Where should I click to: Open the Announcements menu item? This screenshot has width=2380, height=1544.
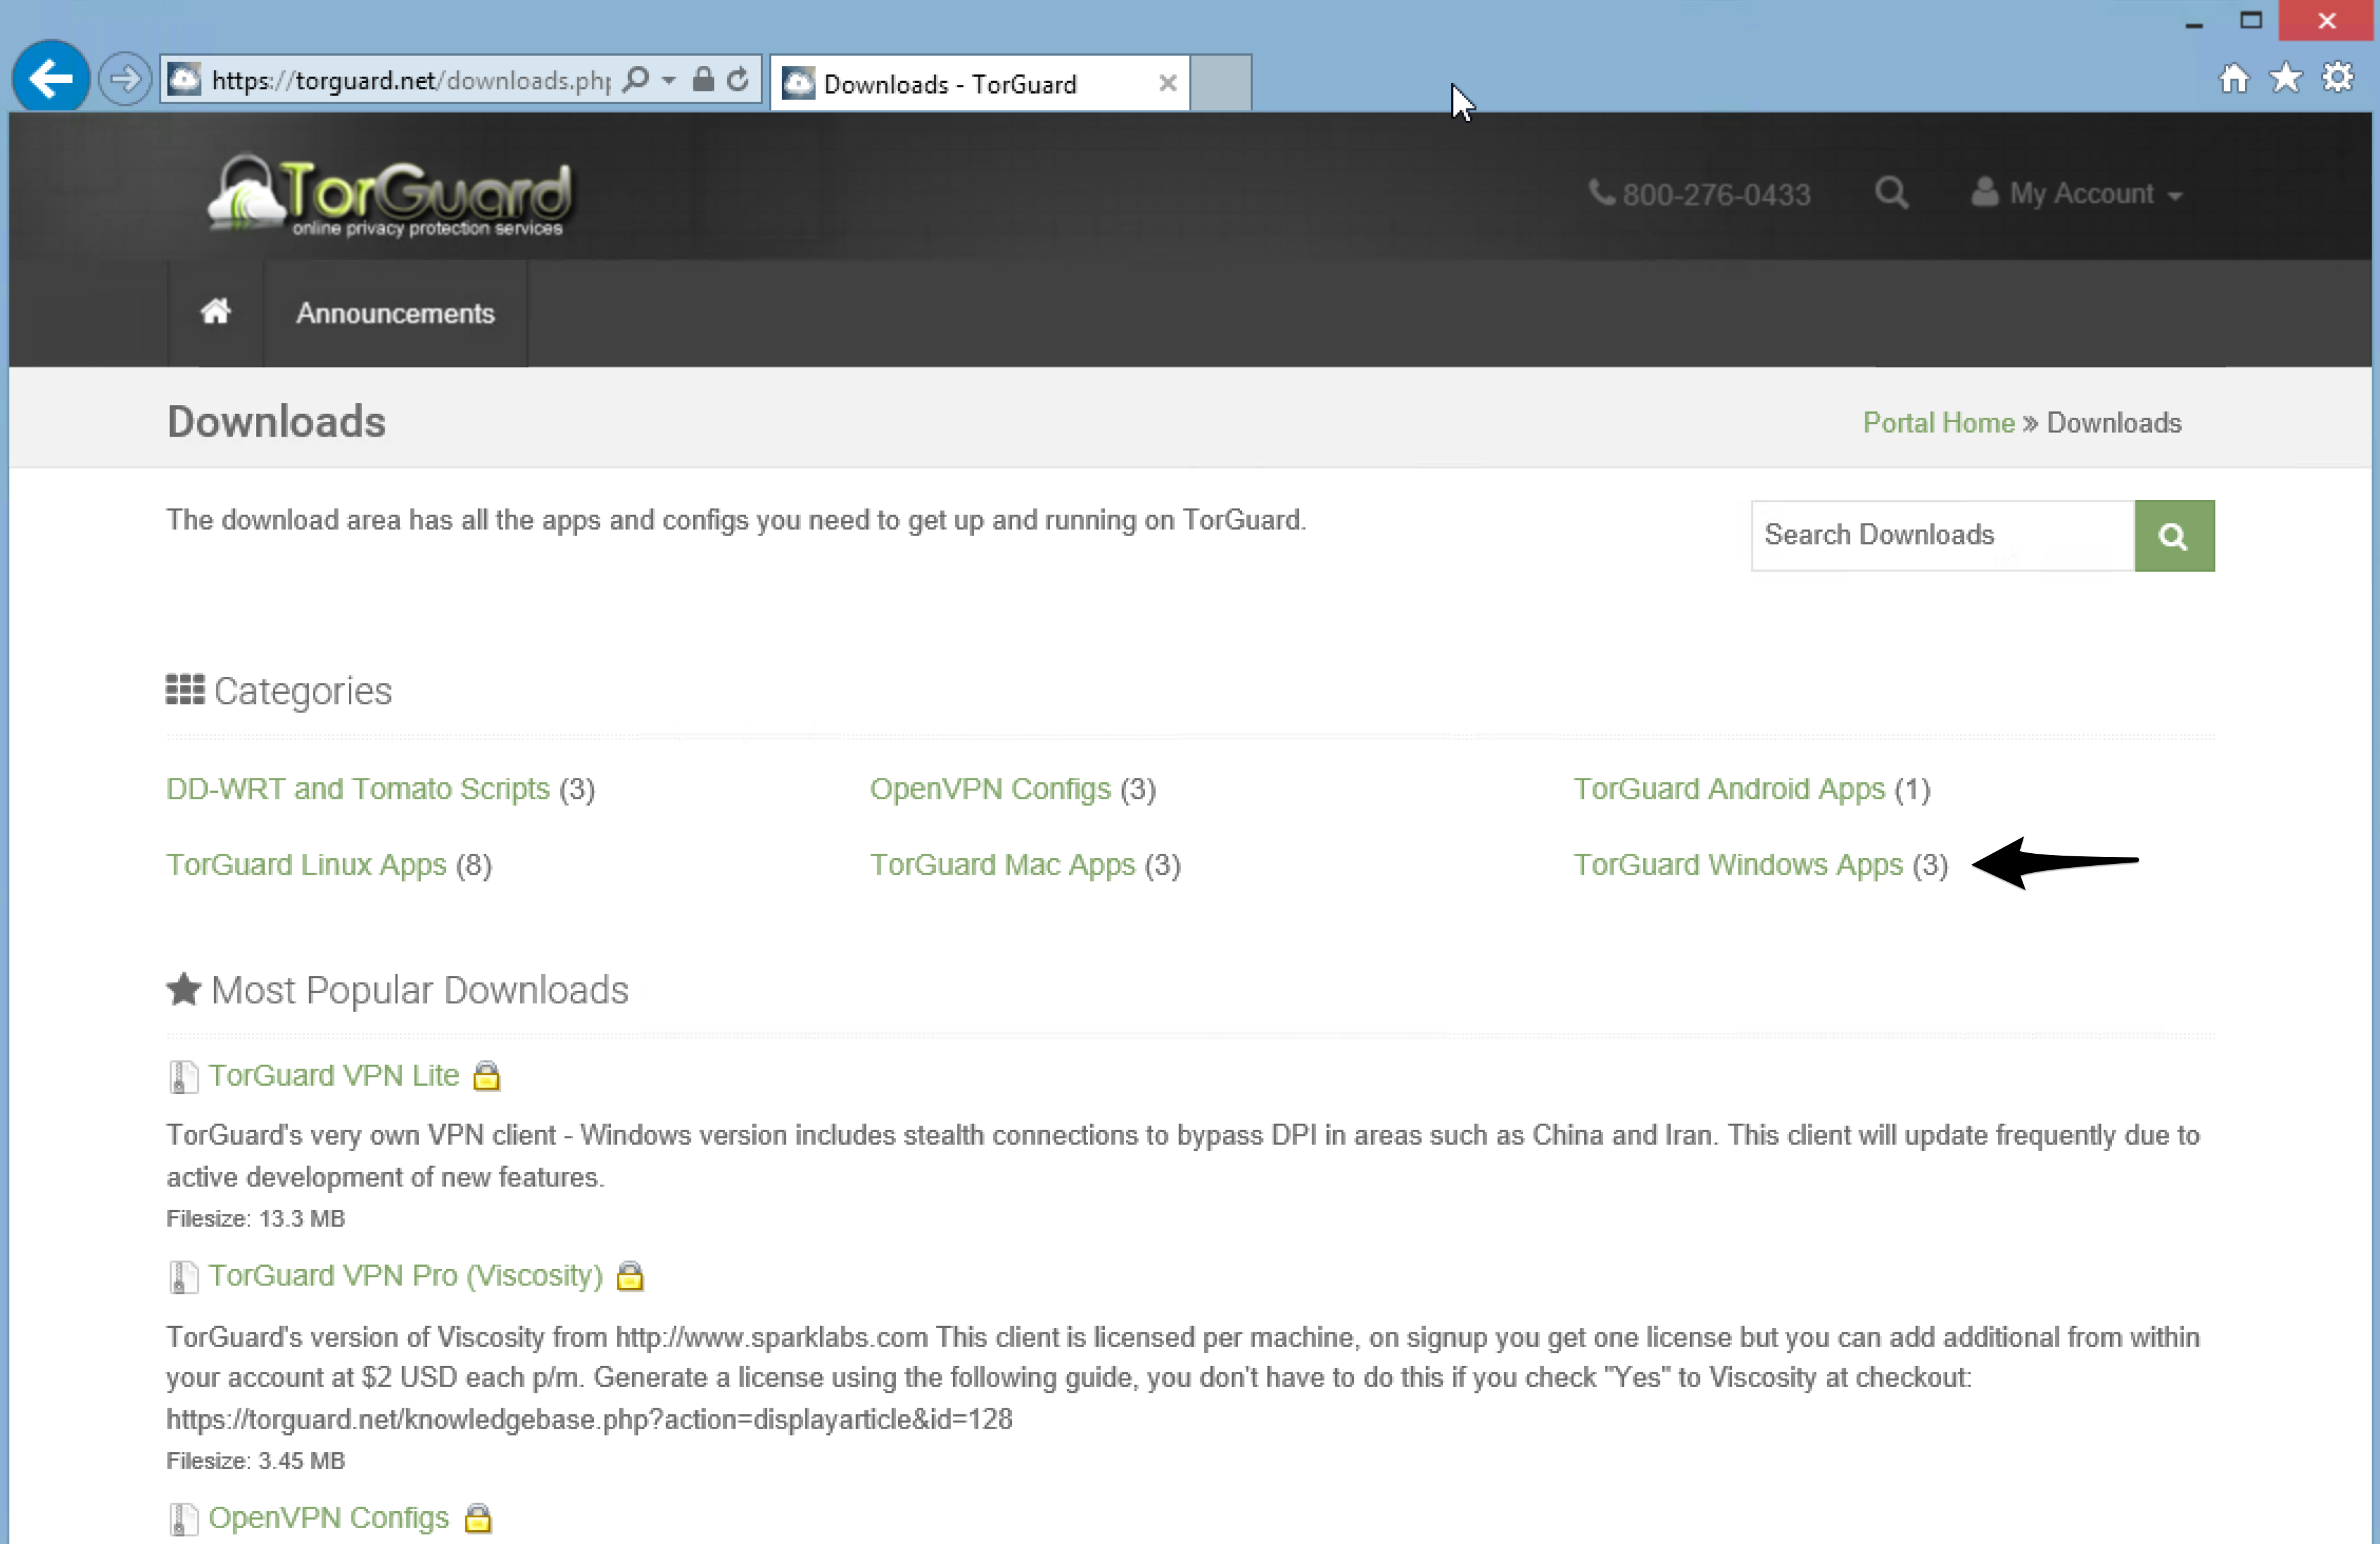click(x=395, y=313)
